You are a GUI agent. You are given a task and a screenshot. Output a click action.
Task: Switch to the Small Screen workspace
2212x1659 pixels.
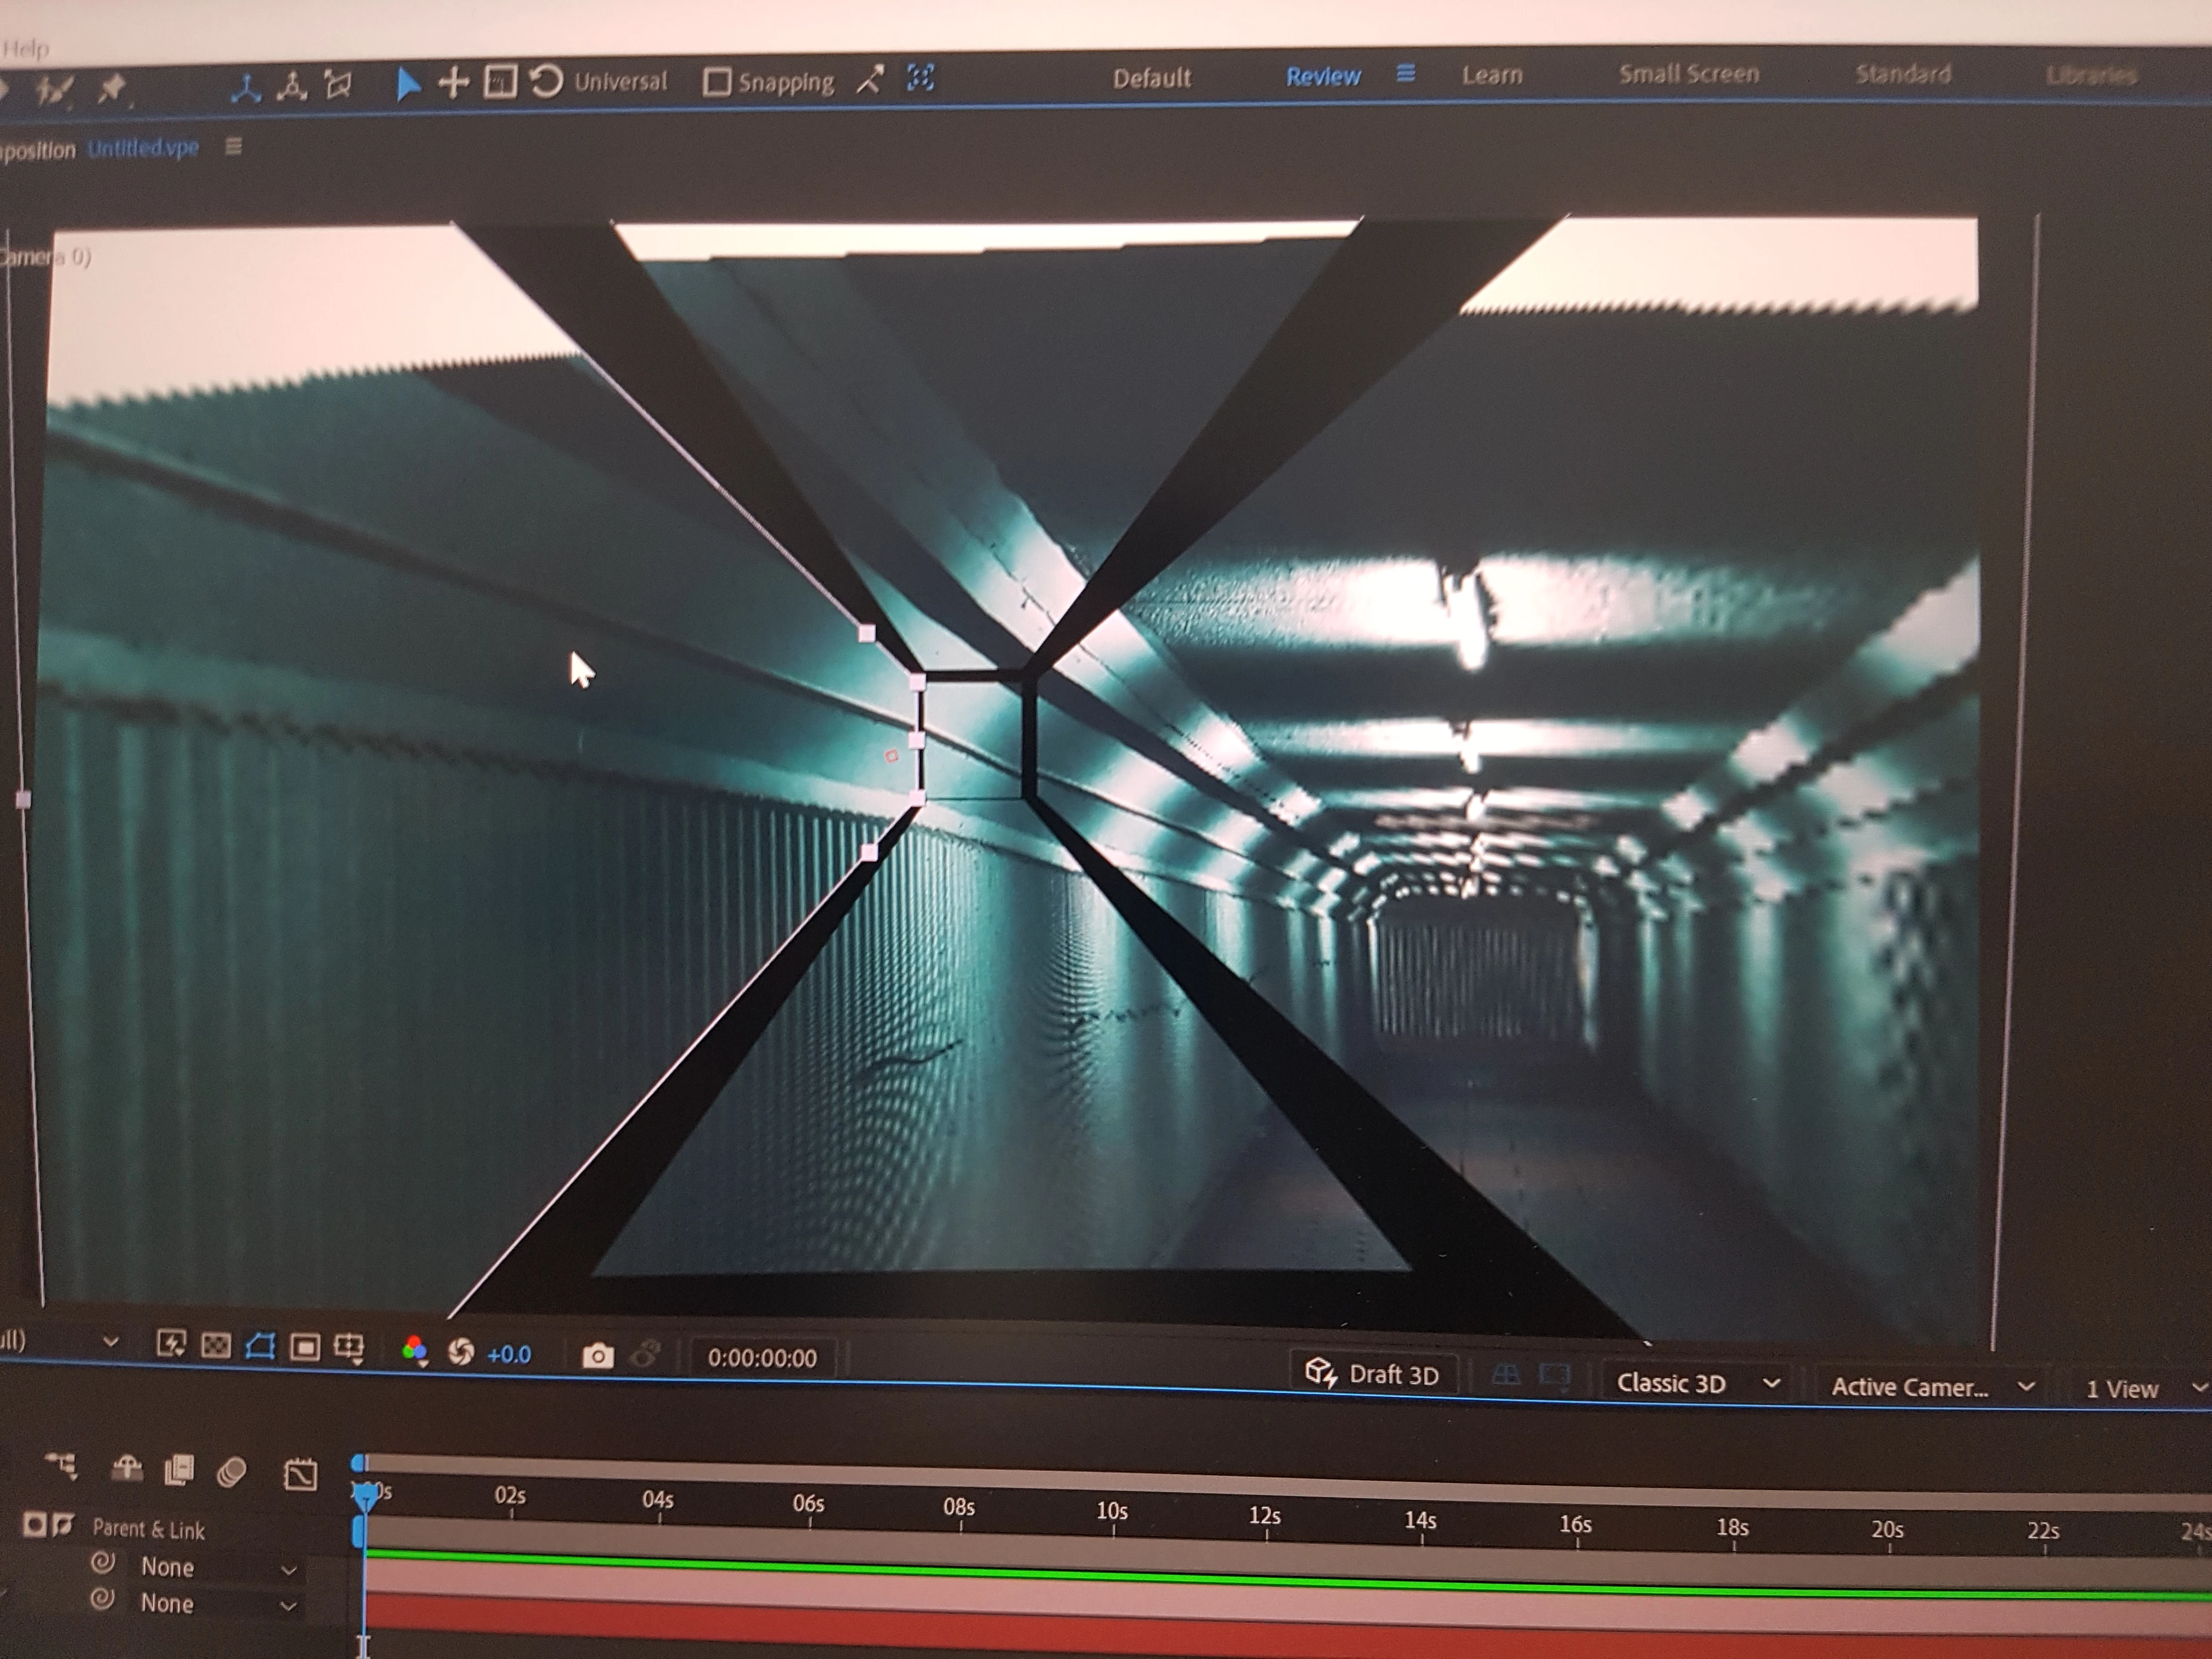coord(1688,74)
